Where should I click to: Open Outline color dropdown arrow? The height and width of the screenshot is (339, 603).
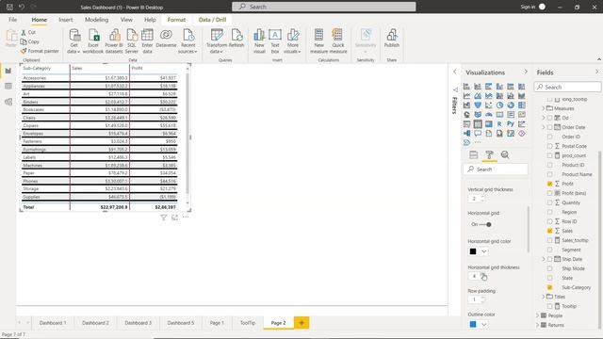coord(483,324)
